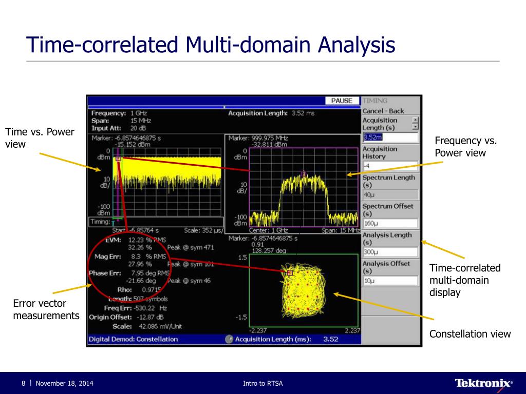Click the 'Intro to RTSA' footer text
The width and height of the screenshot is (526, 394).
point(263,383)
